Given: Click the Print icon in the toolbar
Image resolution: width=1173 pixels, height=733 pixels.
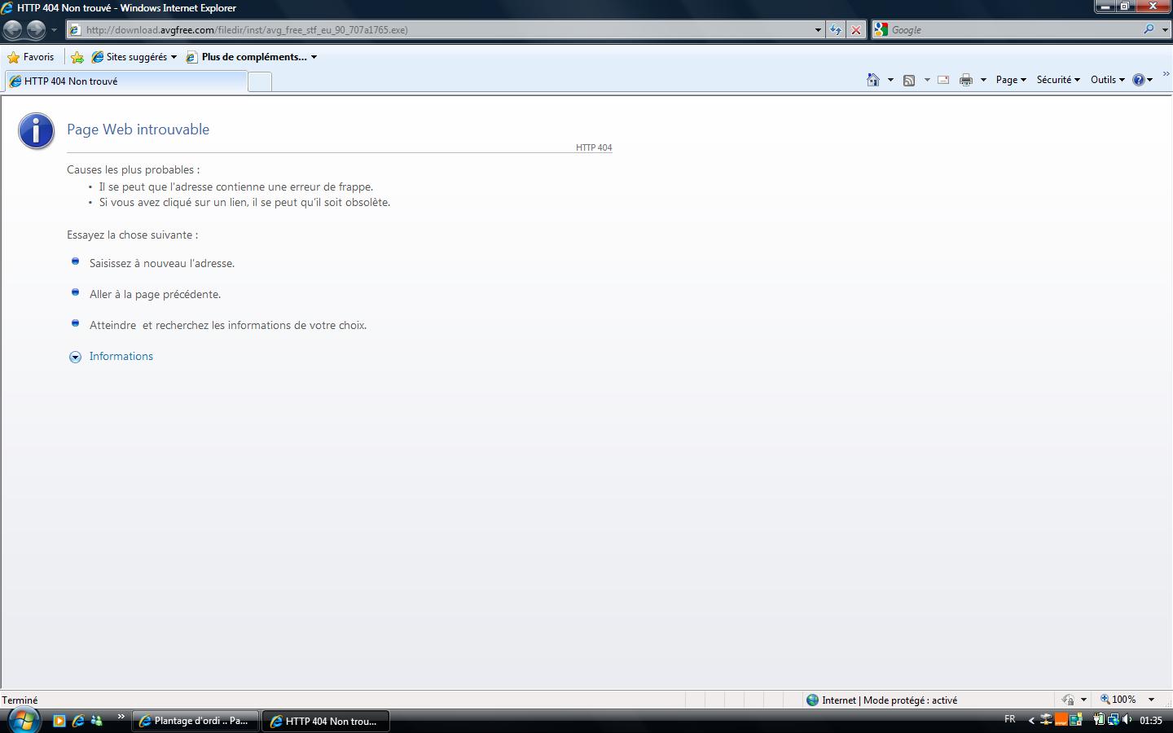Looking at the screenshot, I should point(966,80).
